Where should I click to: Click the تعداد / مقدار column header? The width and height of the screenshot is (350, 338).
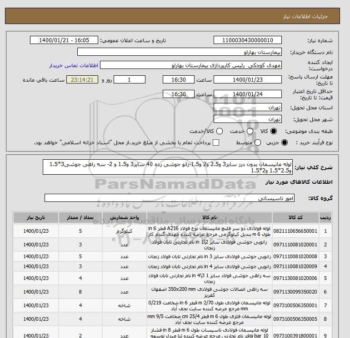coord(80,217)
